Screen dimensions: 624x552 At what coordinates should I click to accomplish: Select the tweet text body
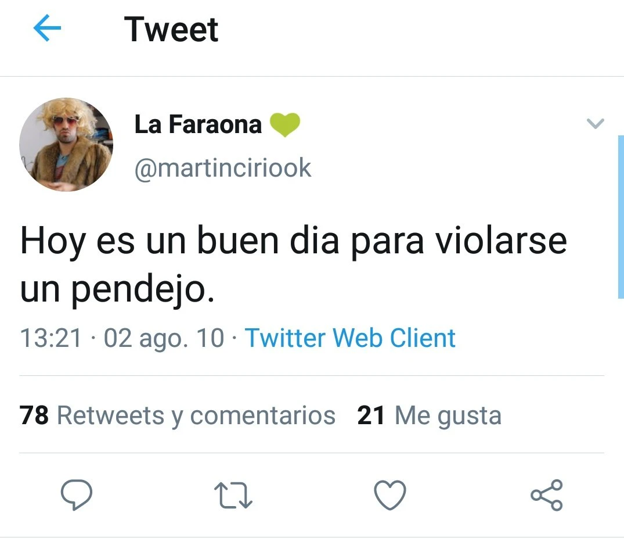(294, 264)
